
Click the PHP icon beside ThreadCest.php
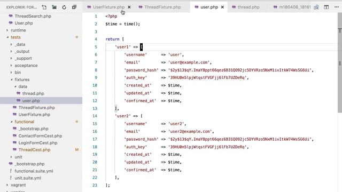pyautogui.click(x=14, y=149)
